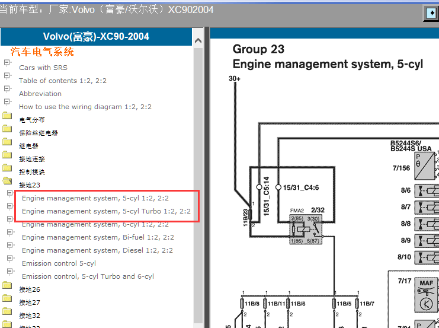The height and width of the screenshot is (328, 439).
Task: Expand the 接地连接 folder icon
Action: tap(7, 154)
